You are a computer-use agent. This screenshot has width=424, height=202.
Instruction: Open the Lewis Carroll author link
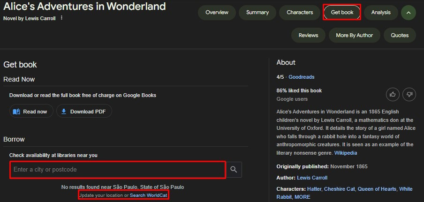click(312, 178)
